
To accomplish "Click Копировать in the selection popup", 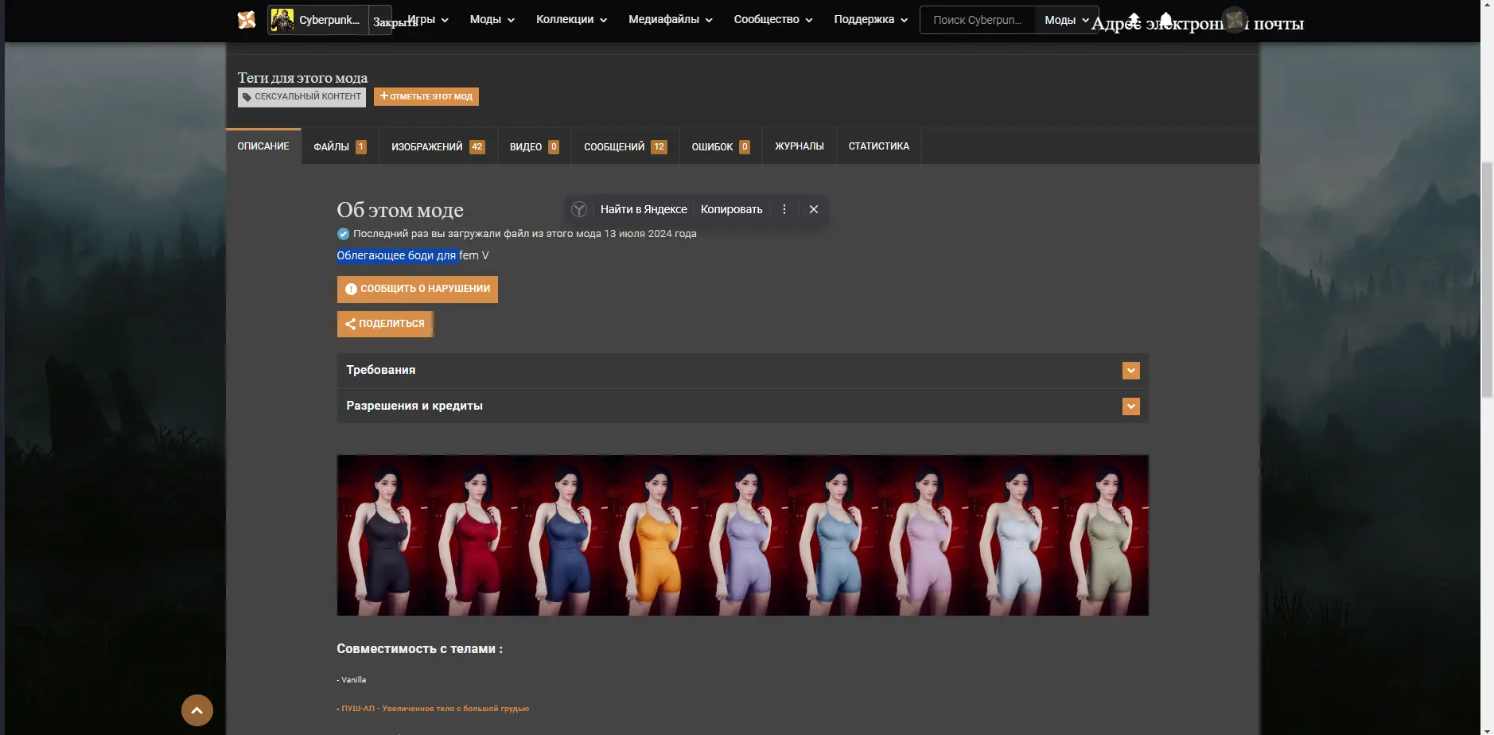I will pyautogui.click(x=731, y=209).
